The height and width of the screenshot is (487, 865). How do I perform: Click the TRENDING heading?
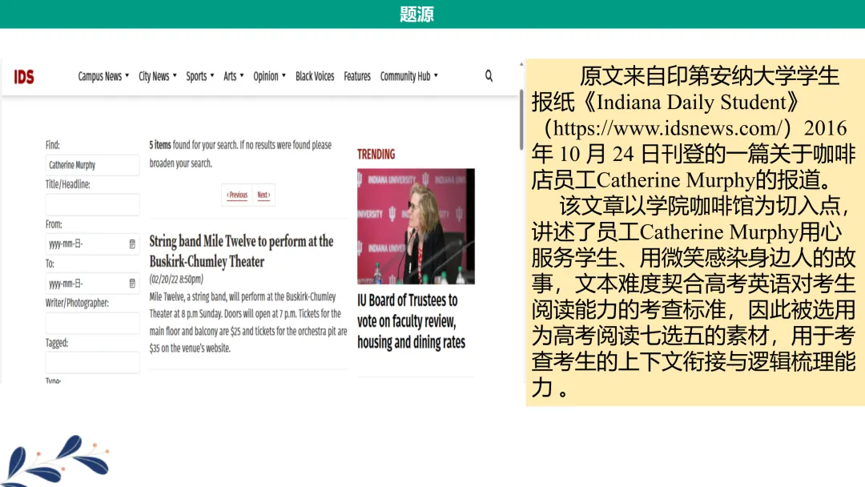coord(376,155)
